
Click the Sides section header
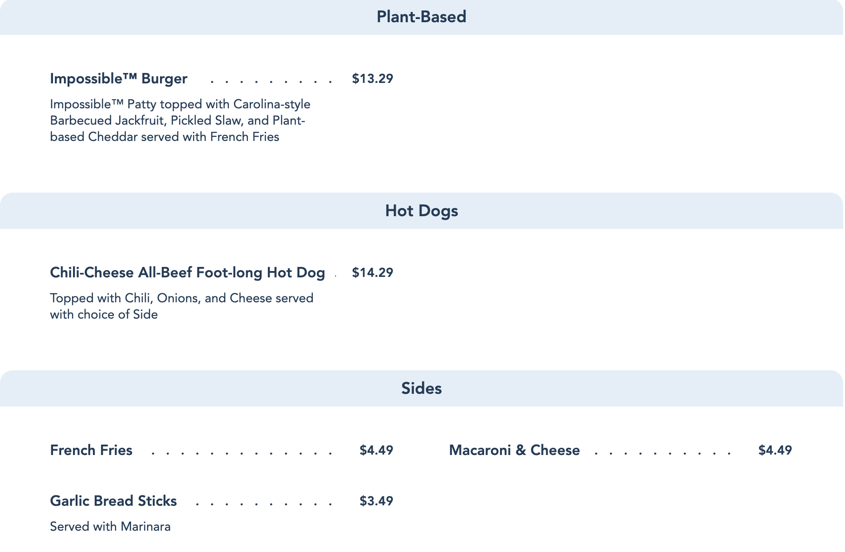point(421,388)
